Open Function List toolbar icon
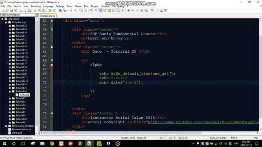The image size is (262, 147). pyautogui.click(x=114, y=11)
